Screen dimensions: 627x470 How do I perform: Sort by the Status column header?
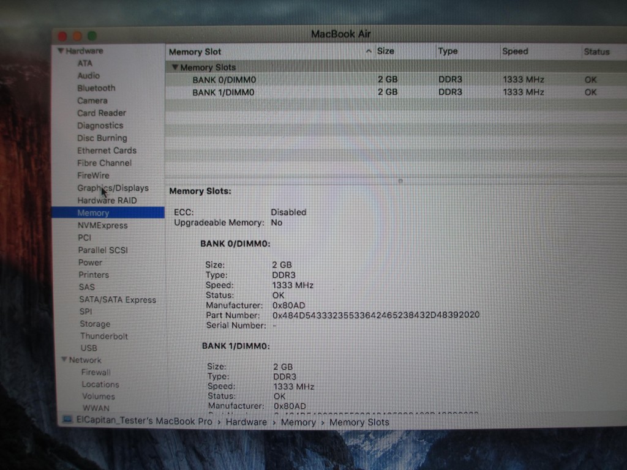(x=596, y=51)
